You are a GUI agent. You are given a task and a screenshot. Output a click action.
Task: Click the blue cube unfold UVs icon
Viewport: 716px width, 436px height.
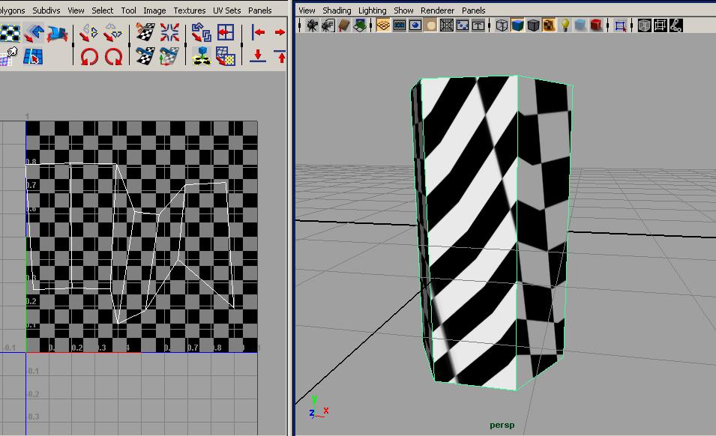[202, 56]
